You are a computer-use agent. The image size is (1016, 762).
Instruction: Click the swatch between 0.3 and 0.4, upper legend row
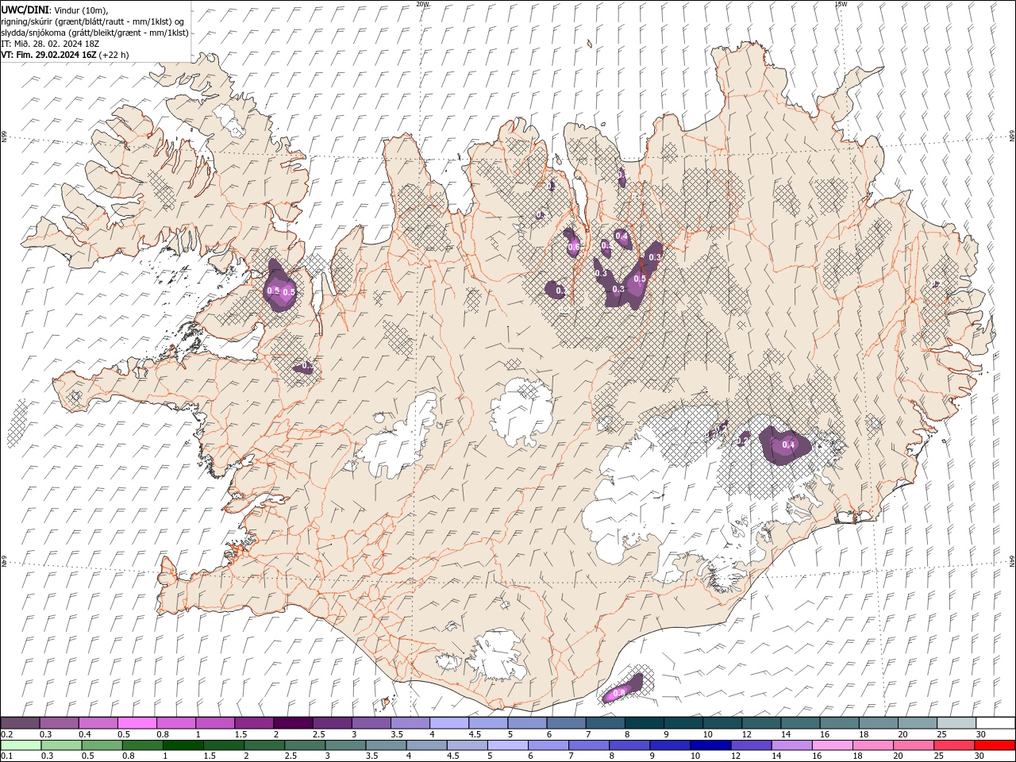(x=59, y=723)
